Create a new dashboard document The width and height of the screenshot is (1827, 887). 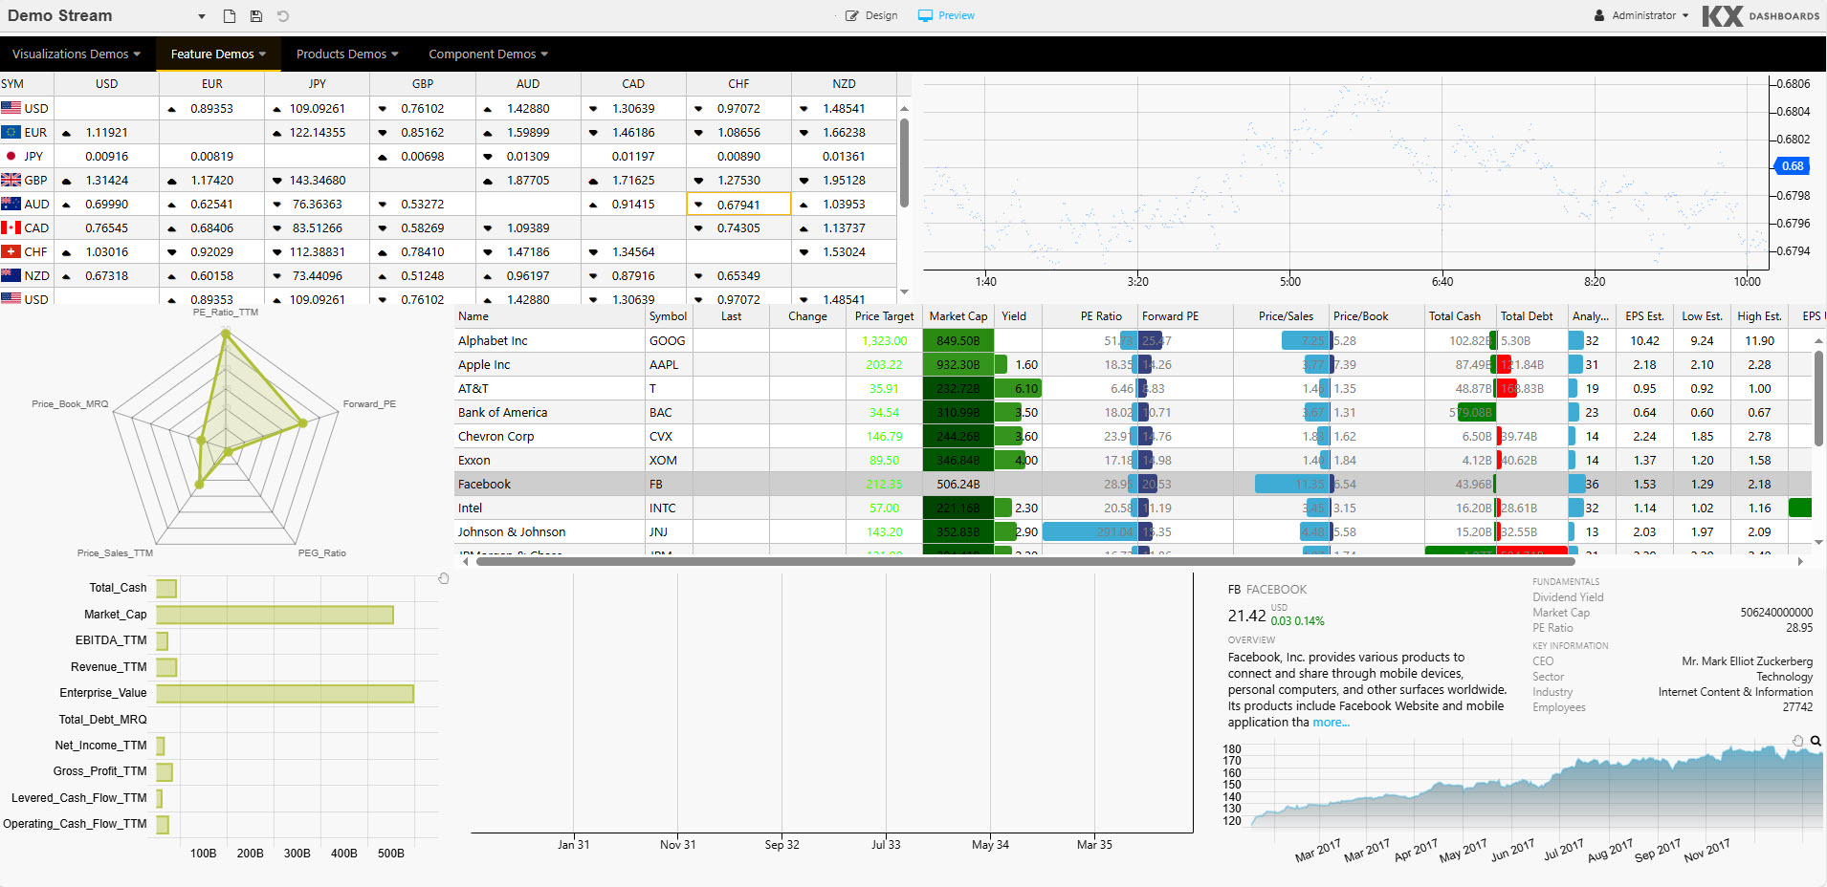click(228, 15)
